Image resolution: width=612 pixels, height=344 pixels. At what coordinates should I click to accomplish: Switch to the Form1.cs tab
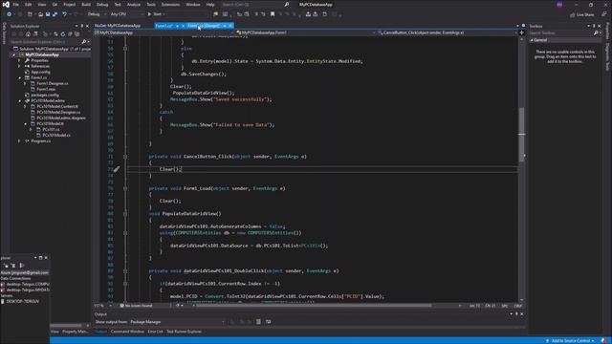[164, 26]
